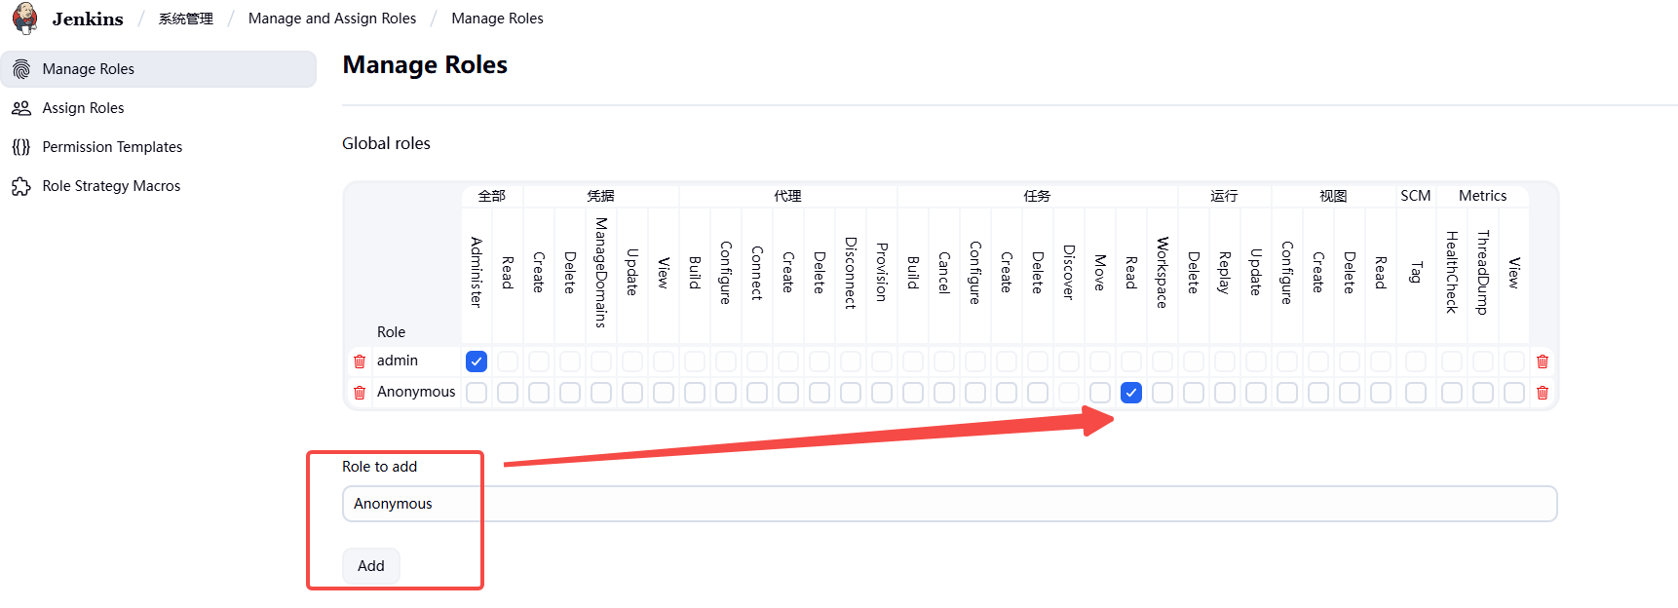
Task: Check Workspace permission for Anonymous role
Action: [x=1163, y=393]
